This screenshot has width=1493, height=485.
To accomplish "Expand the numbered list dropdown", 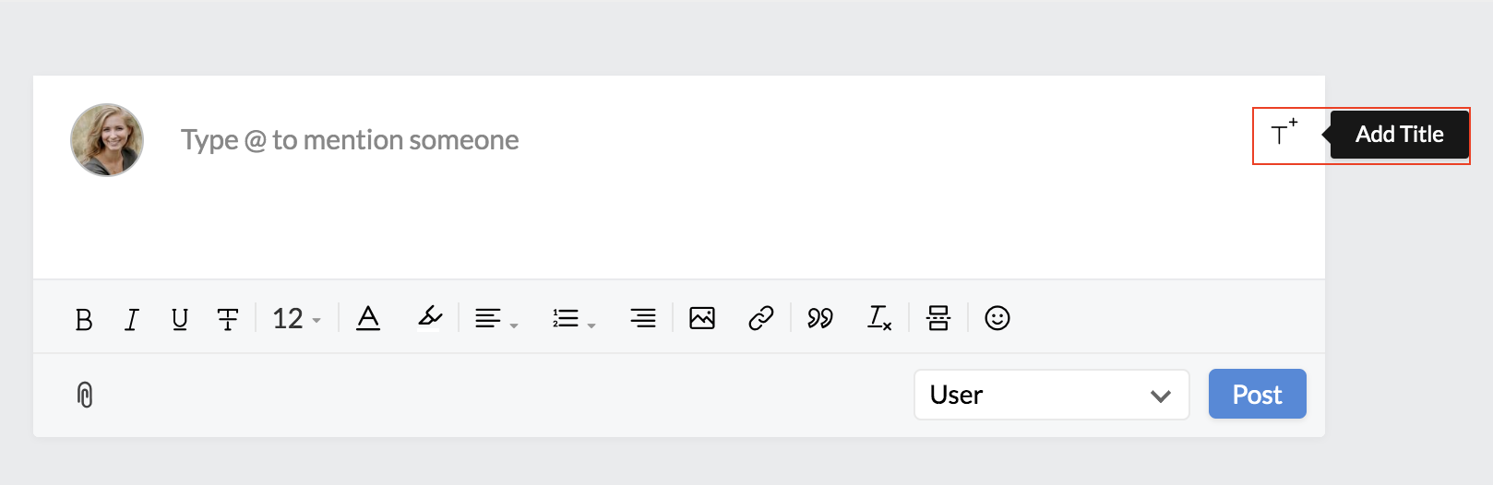I will pyautogui.click(x=574, y=319).
